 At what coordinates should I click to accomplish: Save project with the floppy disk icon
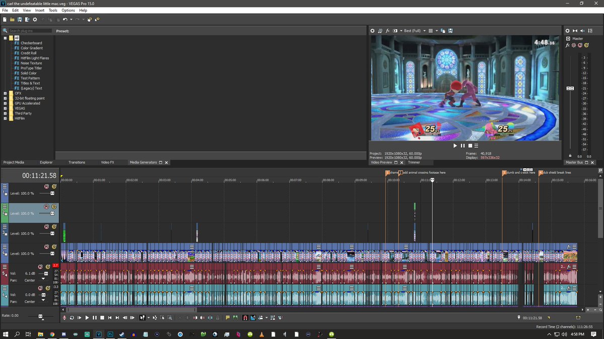[20, 20]
